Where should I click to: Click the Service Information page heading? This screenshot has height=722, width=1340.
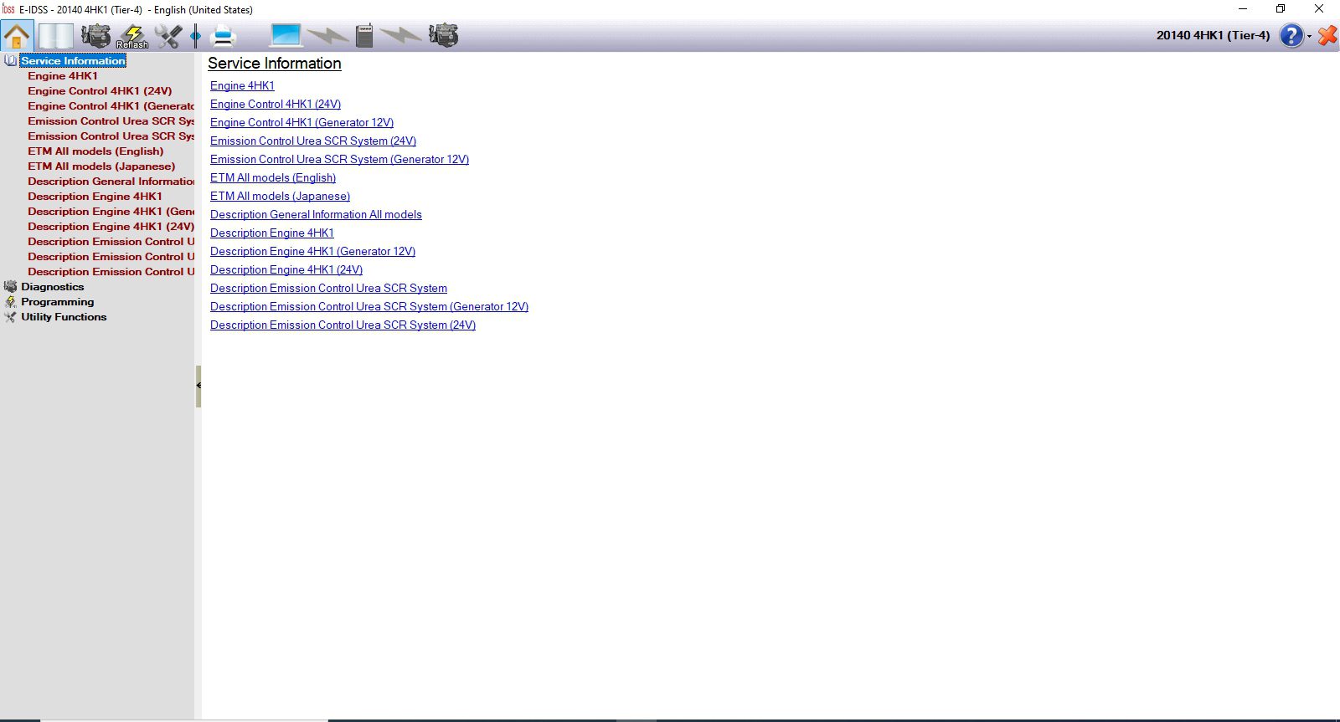coord(275,64)
